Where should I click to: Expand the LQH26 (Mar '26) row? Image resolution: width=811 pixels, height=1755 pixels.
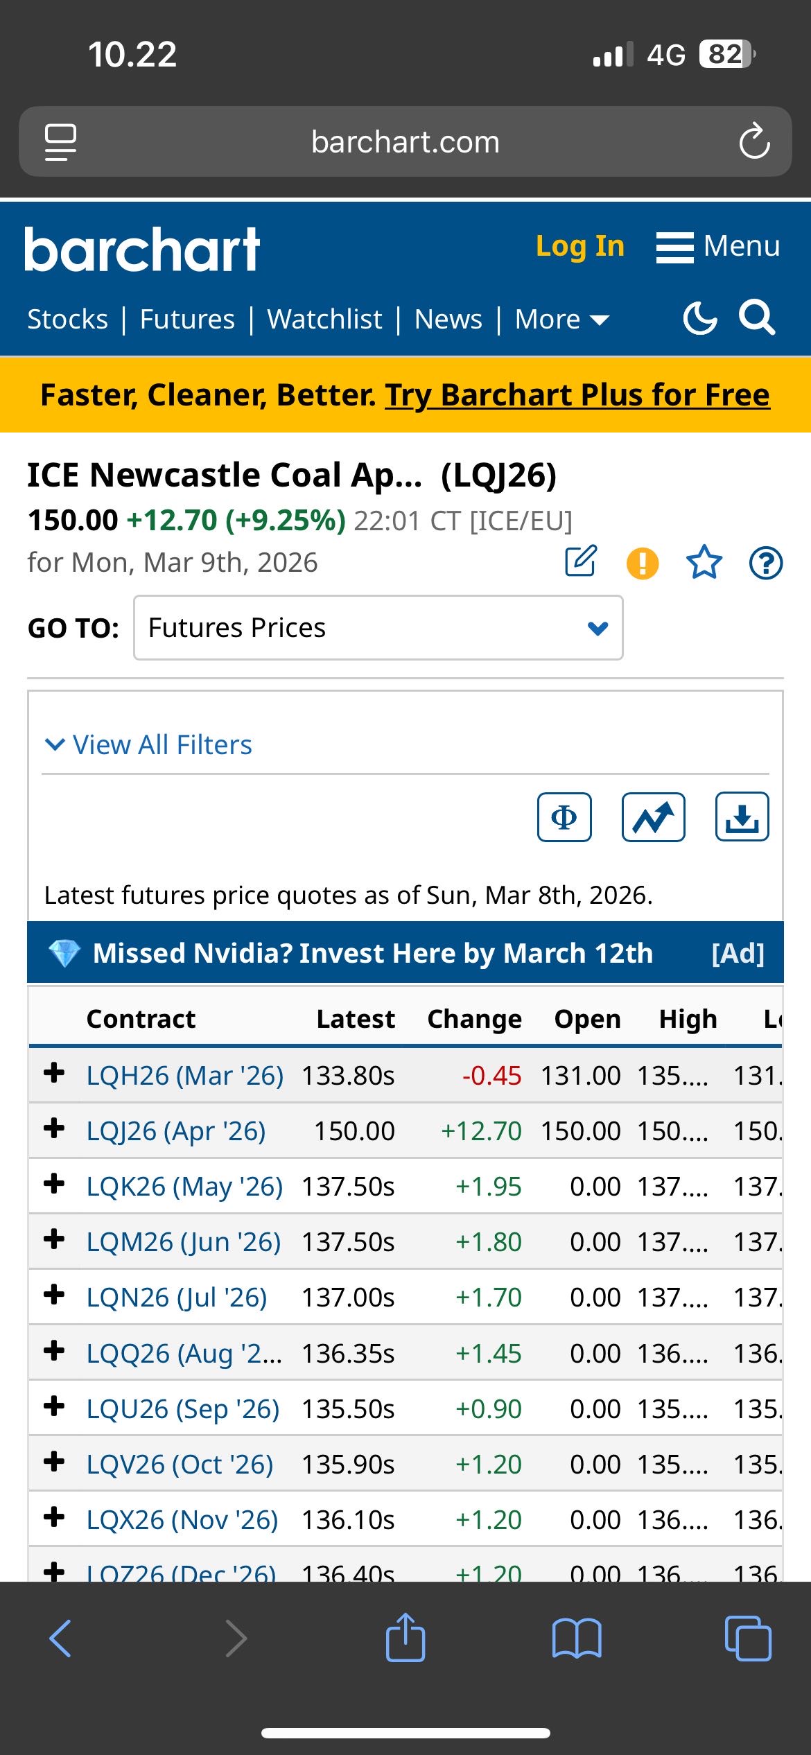(54, 1074)
